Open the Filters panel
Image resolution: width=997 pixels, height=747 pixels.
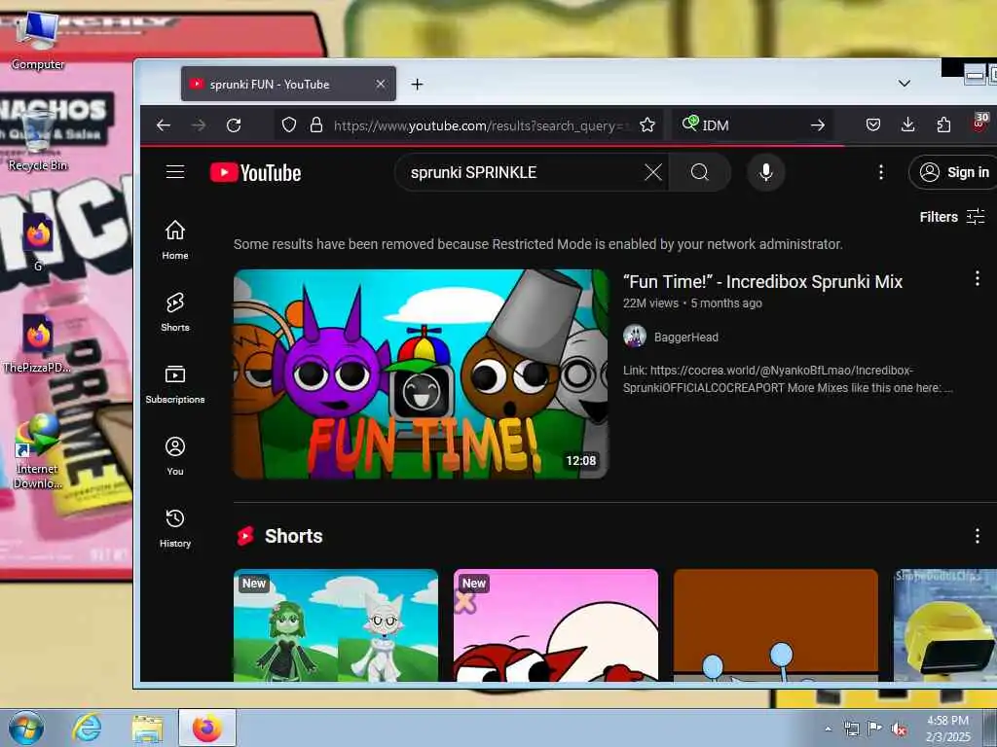952,217
